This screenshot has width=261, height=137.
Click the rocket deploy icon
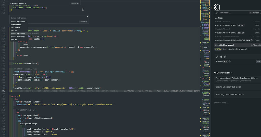(x=225, y=57)
